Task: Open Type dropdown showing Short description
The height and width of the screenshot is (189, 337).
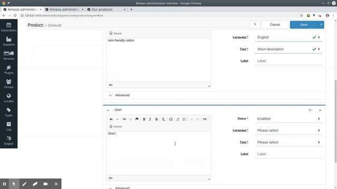Action: (289, 49)
